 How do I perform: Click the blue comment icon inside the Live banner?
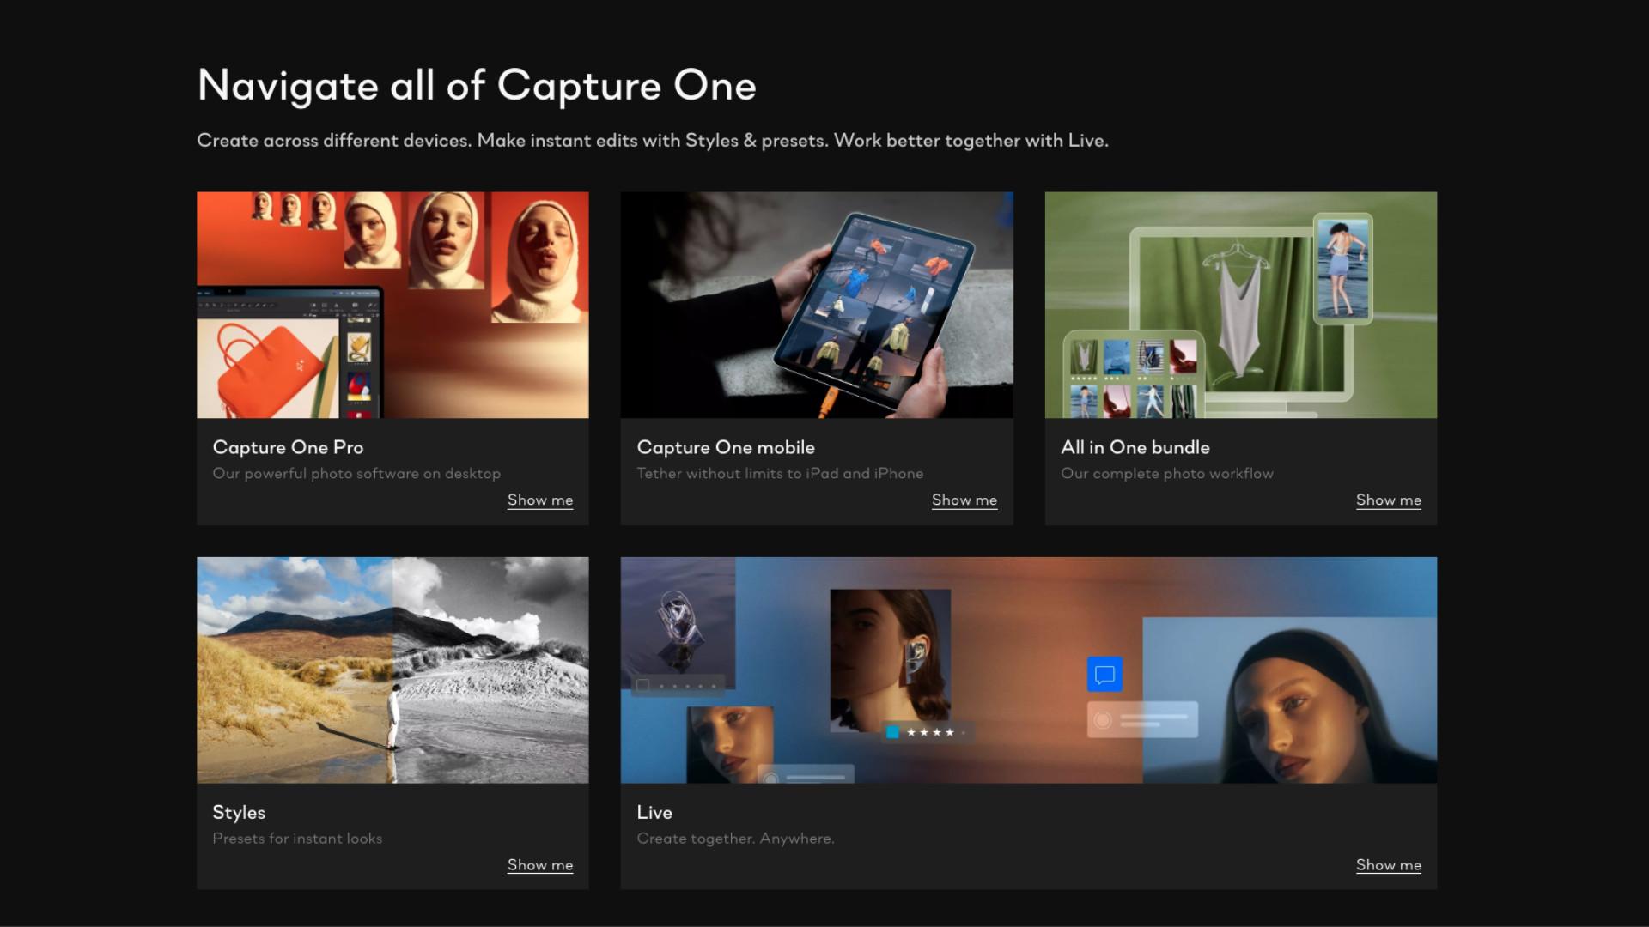click(x=1105, y=675)
